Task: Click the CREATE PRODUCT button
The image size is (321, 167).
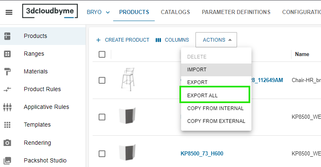Action: 123,40
